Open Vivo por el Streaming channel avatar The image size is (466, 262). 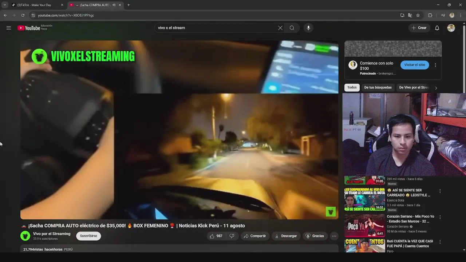[x=25, y=236]
